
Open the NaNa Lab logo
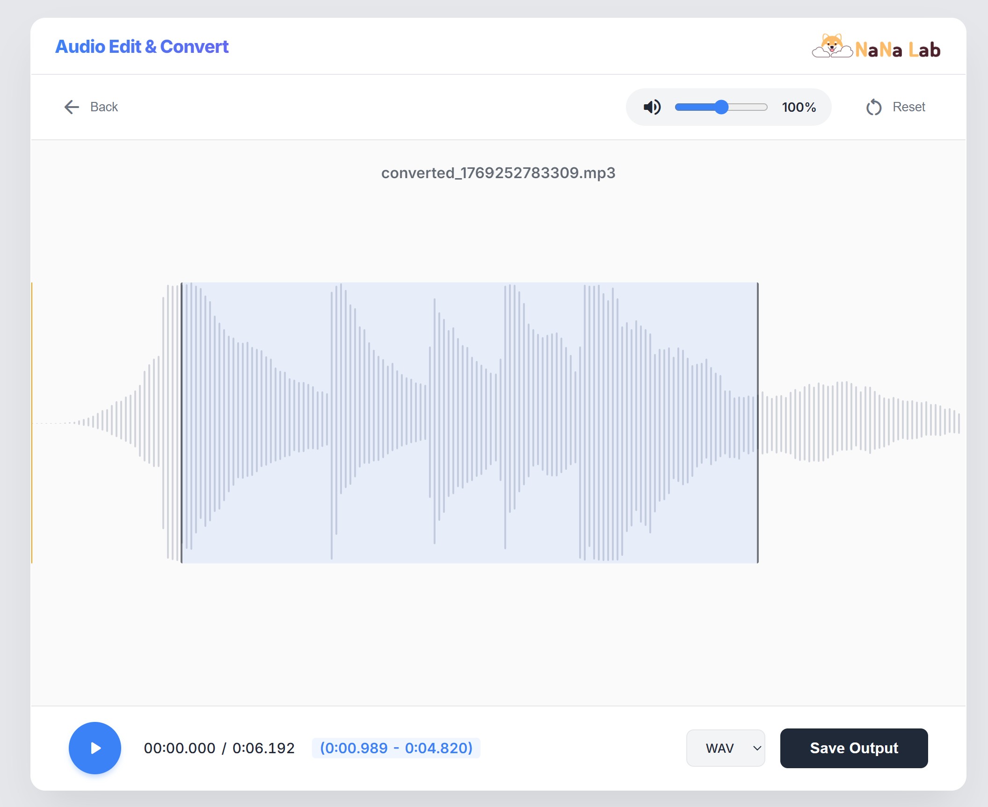[x=876, y=46]
